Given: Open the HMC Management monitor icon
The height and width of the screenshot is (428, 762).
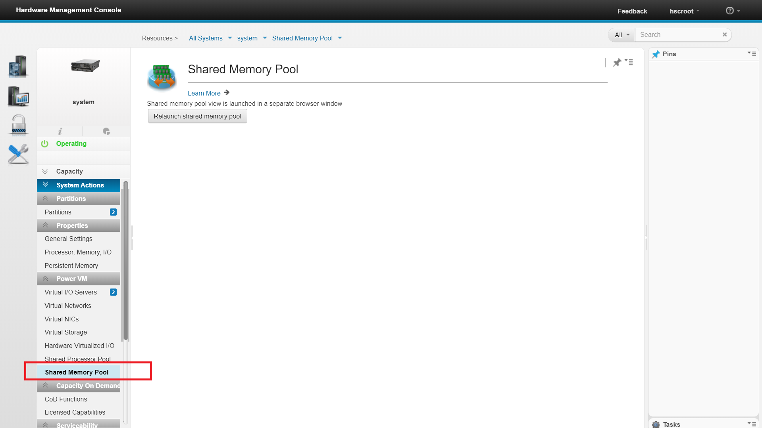Looking at the screenshot, I should 18,96.
